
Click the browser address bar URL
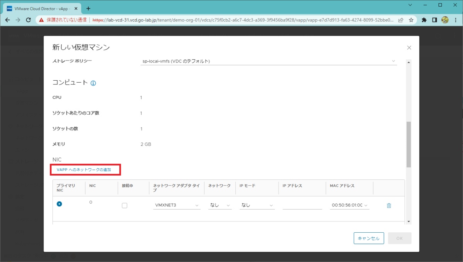(x=243, y=20)
